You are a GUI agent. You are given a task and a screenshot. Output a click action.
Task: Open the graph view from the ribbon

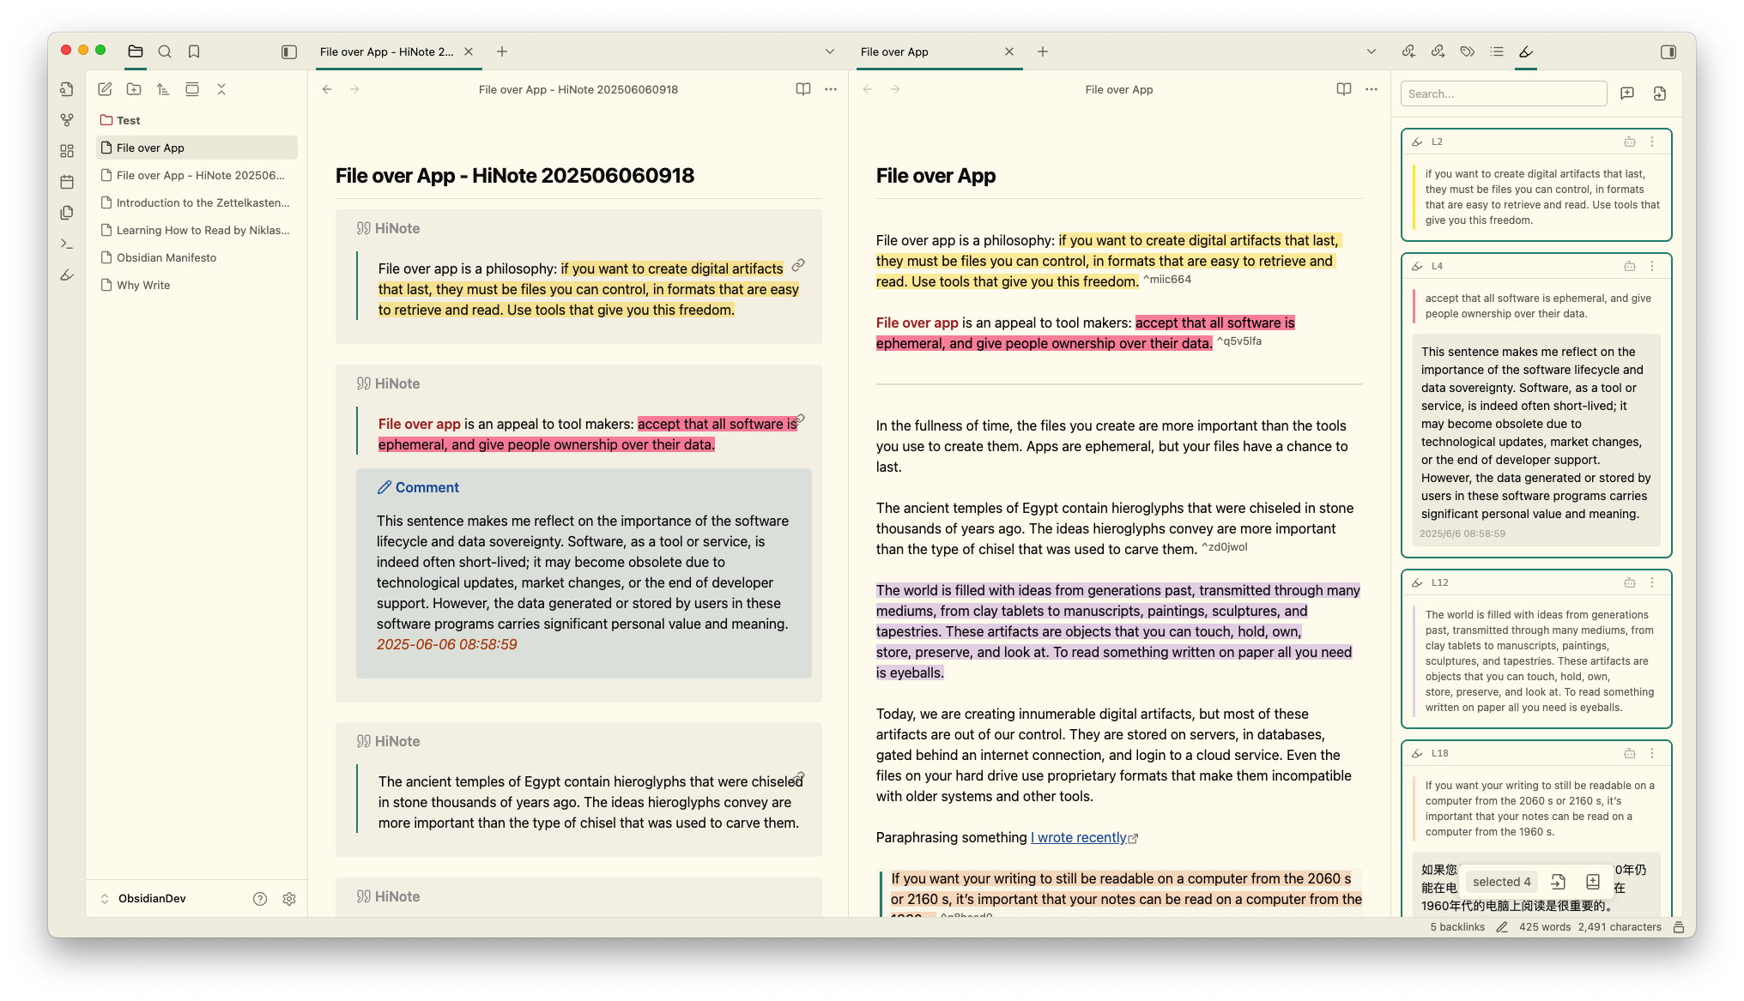click(x=67, y=120)
